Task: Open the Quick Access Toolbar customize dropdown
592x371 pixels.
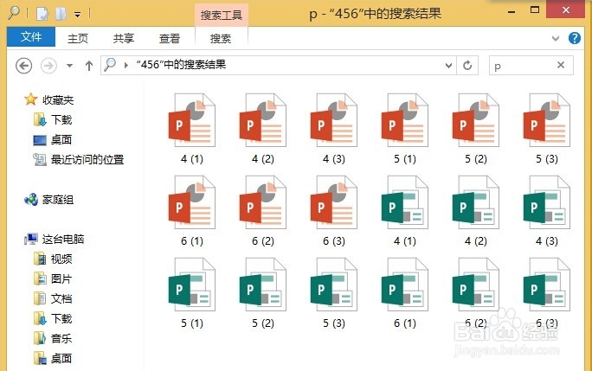Action: [77, 15]
